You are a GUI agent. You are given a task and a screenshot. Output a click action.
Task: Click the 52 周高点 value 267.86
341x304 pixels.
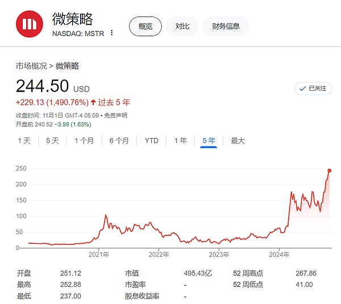tap(306, 273)
